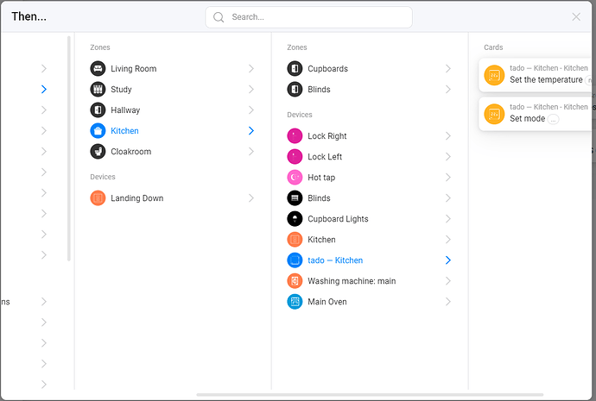
Task: Expand the Lock Right chevron
Action: [448, 135]
